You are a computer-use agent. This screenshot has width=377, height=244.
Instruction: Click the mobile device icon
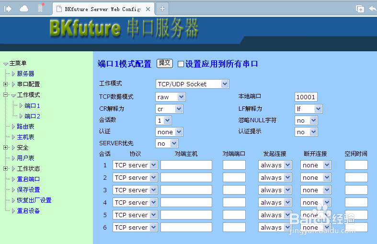coord(40,8)
